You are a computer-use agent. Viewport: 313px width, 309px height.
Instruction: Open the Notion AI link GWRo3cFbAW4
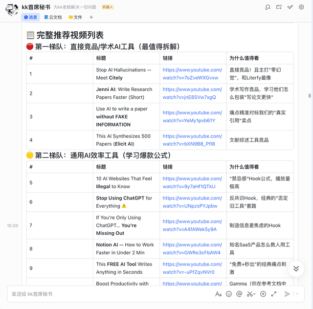pos(192,249)
